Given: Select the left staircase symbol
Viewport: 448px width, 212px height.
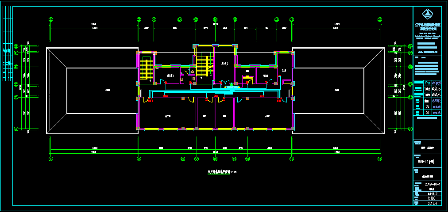Looking at the screenshot, I should pyautogui.click(x=144, y=68).
